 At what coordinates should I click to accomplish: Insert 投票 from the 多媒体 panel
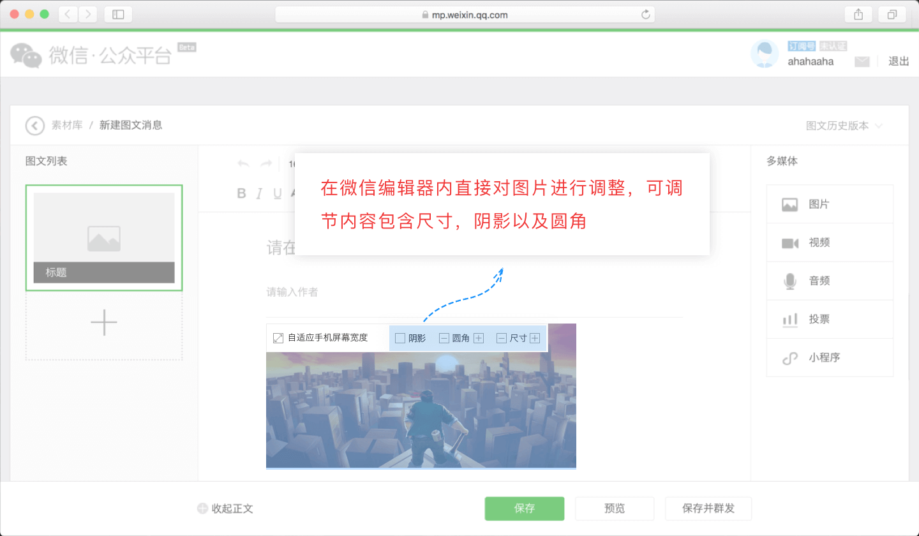coord(830,319)
